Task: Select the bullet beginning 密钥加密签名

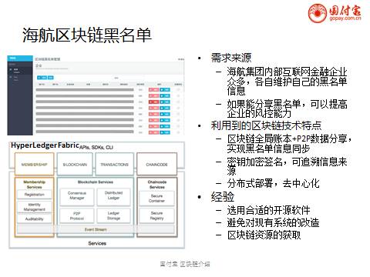Action: pos(287,166)
